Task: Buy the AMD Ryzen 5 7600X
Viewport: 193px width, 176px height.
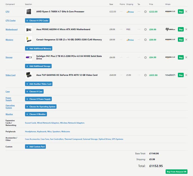Action: (181, 11)
